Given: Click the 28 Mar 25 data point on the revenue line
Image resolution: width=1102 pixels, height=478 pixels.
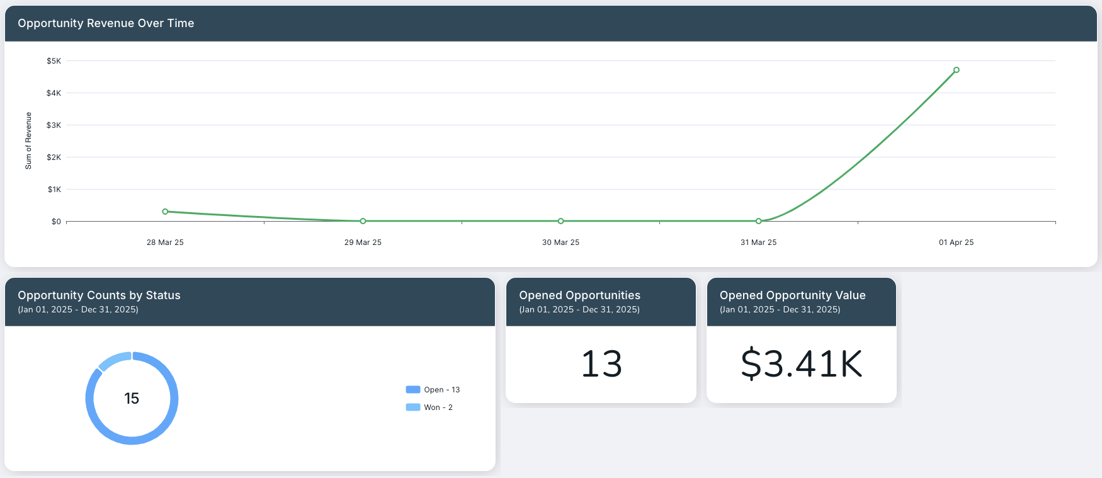Looking at the screenshot, I should 165,212.
